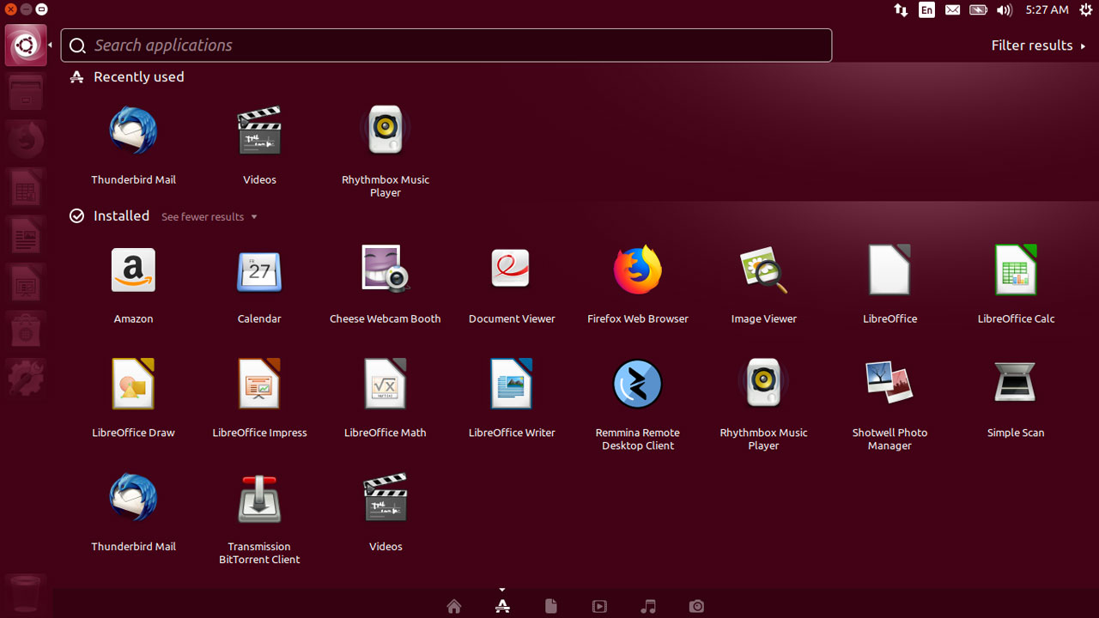Screen dimensions: 1099x618
Task: Open Thunderbird Mail under Recently used
Action: pos(133,131)
